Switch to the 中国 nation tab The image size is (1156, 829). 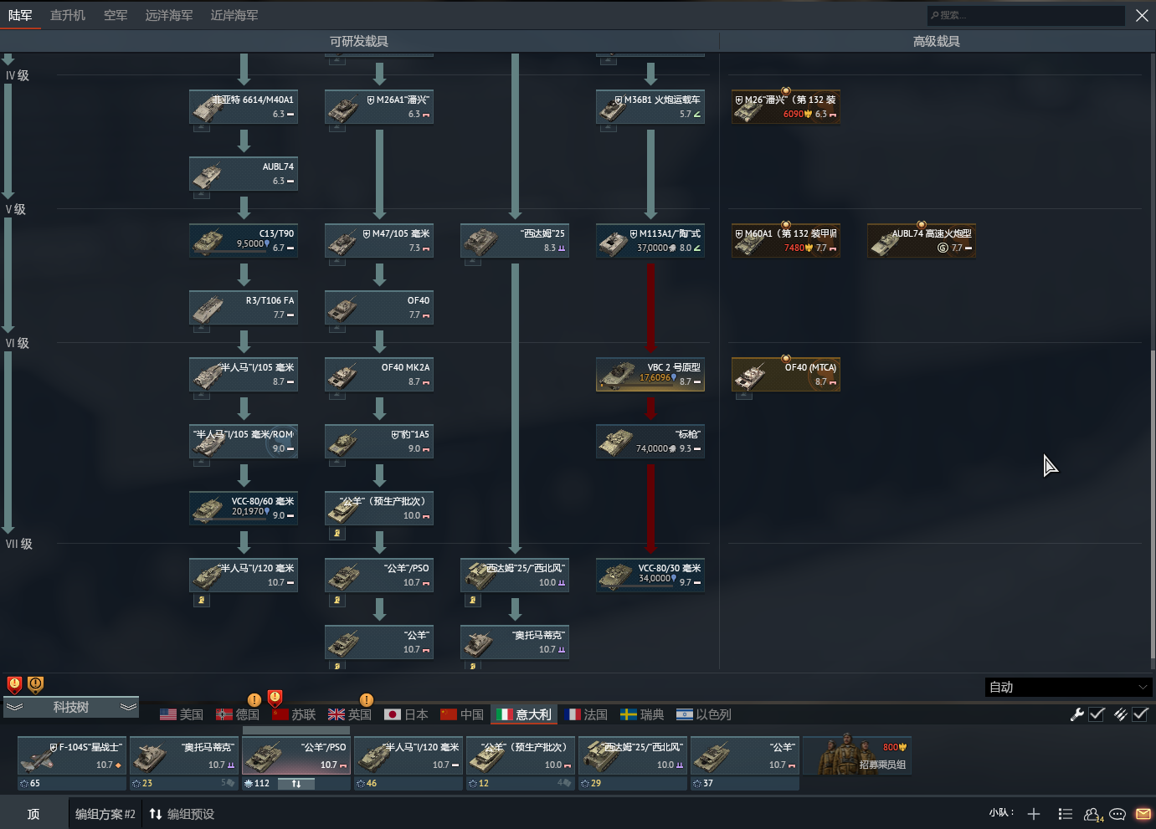coord(462,714)
